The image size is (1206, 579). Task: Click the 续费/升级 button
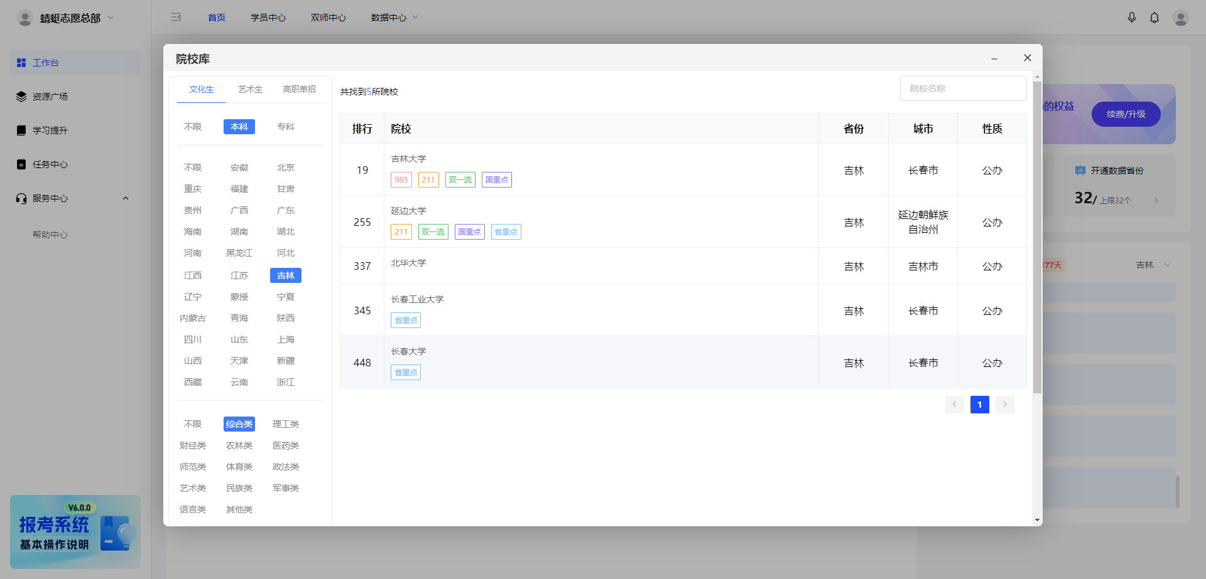pyautogui.click(x=1126, y=114)
